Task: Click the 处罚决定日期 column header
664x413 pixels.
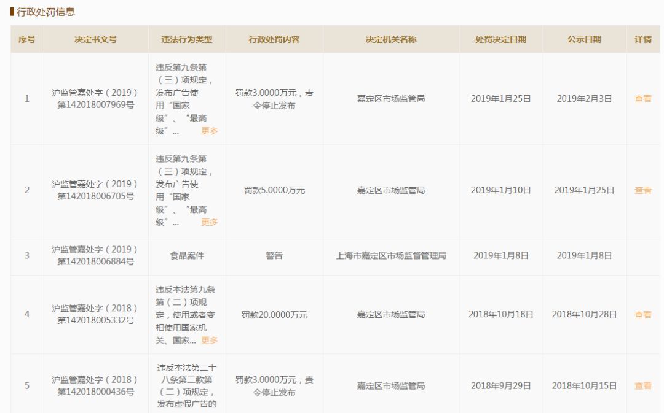Action: coord(500,39)
